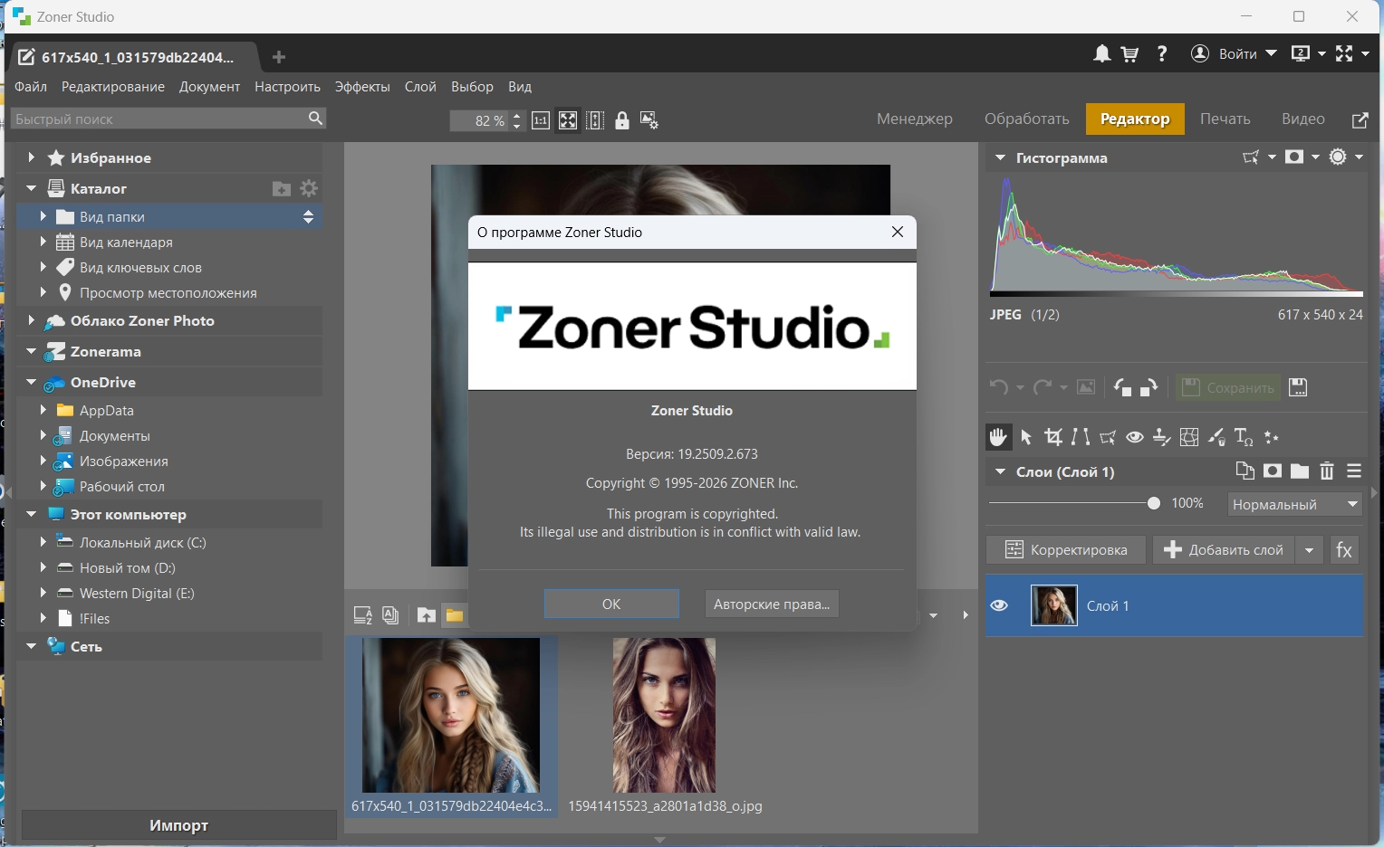Add folder to Catalog
Image resolution: width=1384 pixels, height=847 pixels.
[282, 188]
